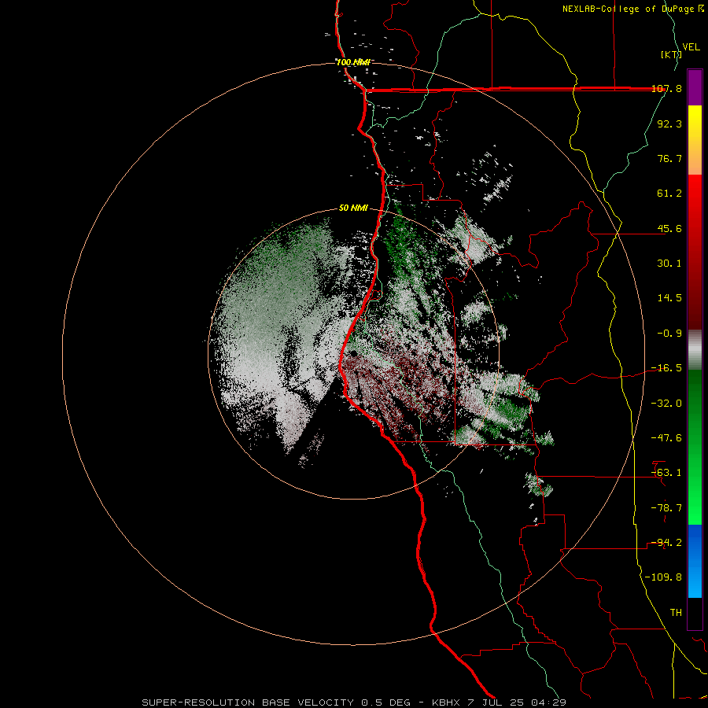
Task: Pick the blue segment of velocity scale
Action: click(x=695, y=561)
